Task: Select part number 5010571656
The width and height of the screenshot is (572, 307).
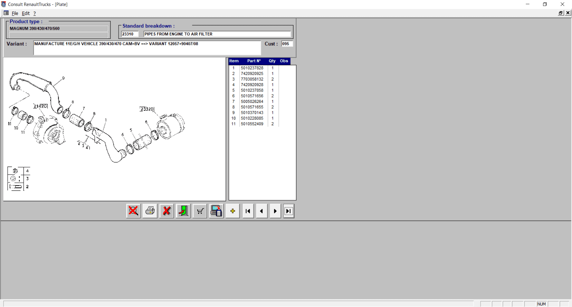Action: click(252, 96)
